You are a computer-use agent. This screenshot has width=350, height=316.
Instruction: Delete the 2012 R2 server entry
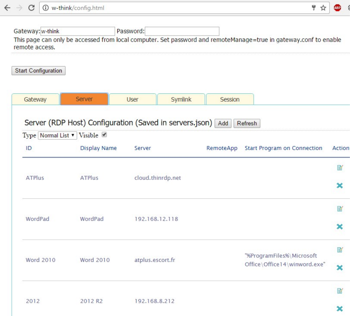(339, 308)
